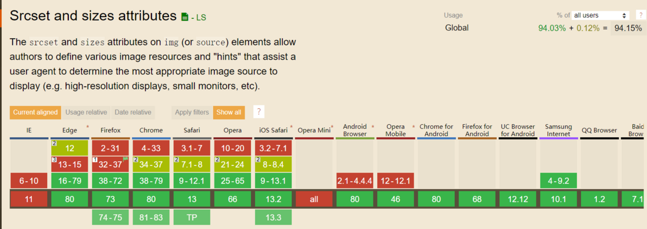Screen dimensions: 647x229
Task: Select the Current aligned view mode
Action: (35, 112)
